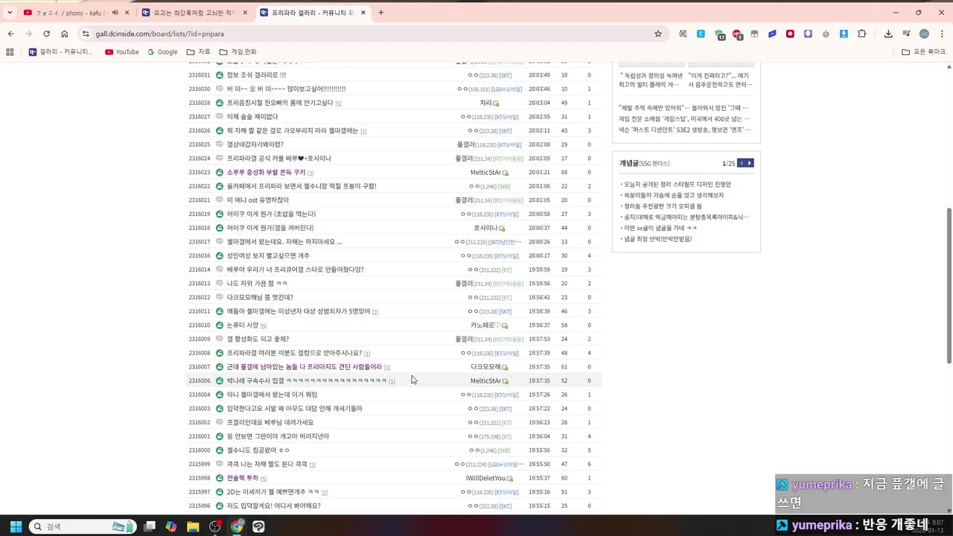Reload the page with the refresh icon
Screen dimensions: 953x536
[46, 33]
